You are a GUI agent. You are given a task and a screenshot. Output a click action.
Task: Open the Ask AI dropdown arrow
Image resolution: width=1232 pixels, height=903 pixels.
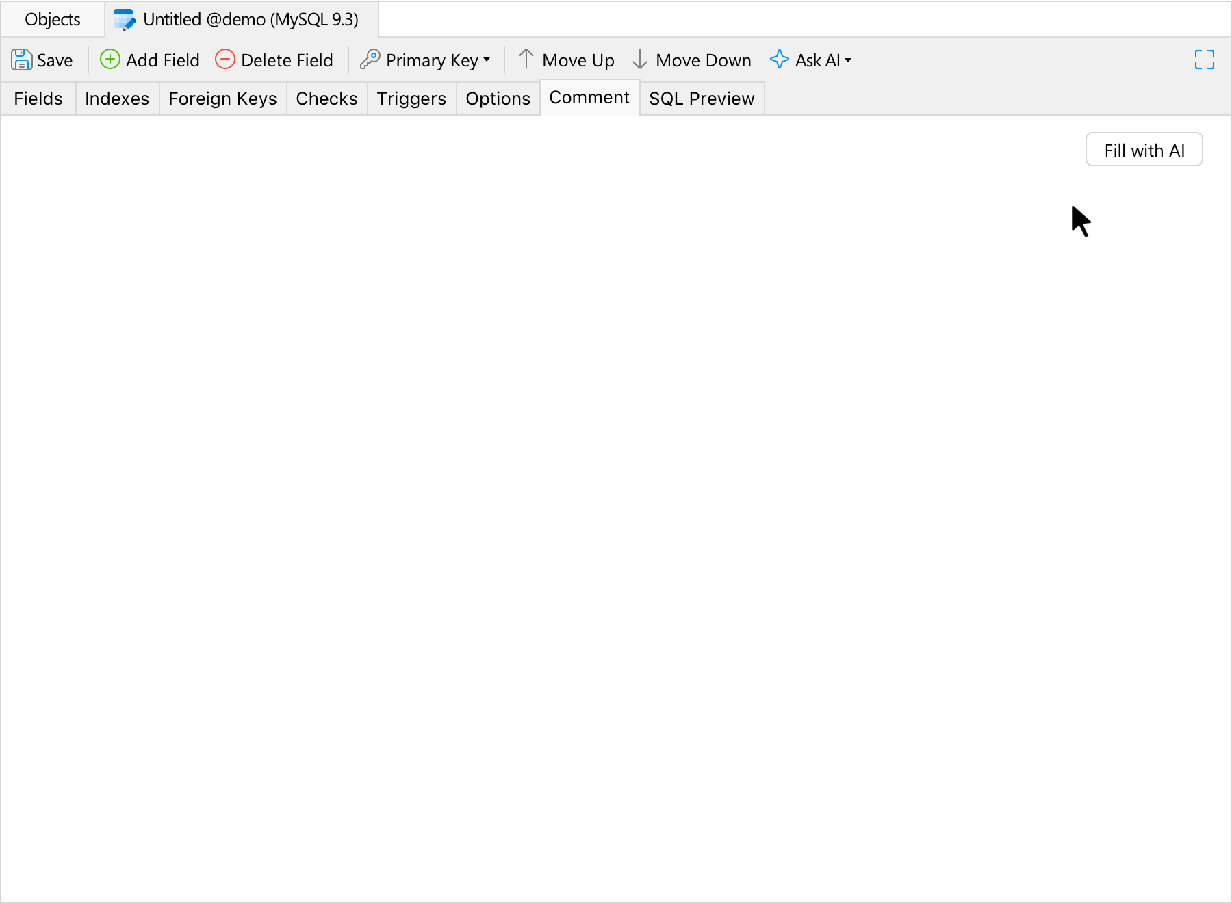[x=848, y=60]
